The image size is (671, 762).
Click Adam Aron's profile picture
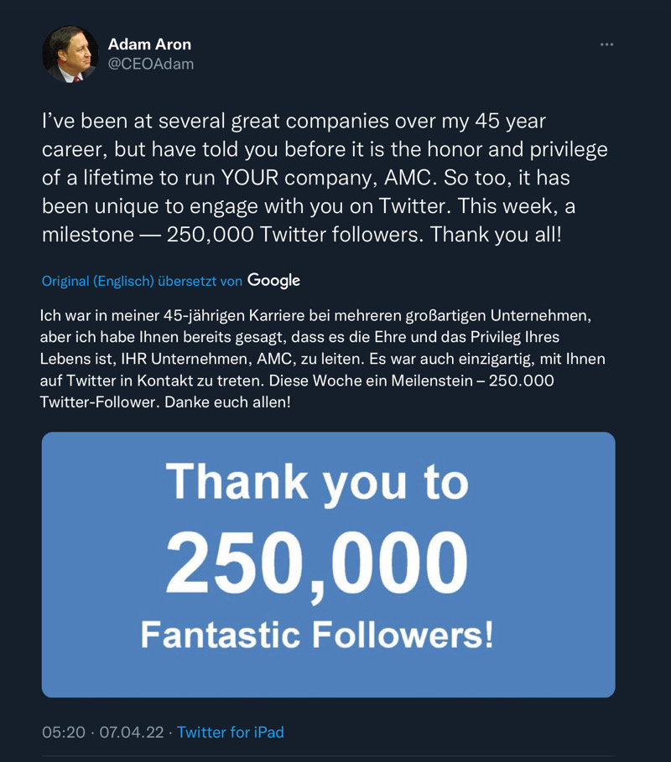(69, 53)
